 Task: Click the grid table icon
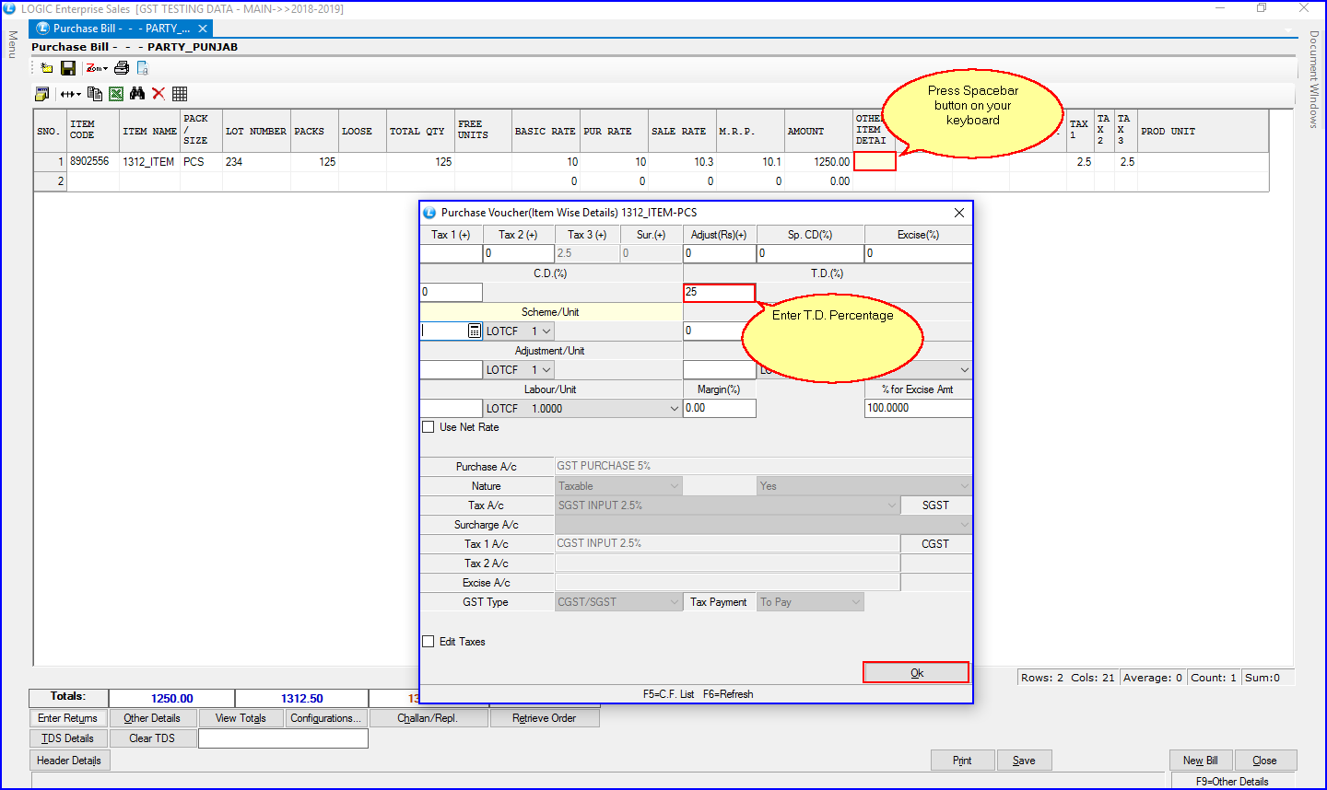click(180, 94)
